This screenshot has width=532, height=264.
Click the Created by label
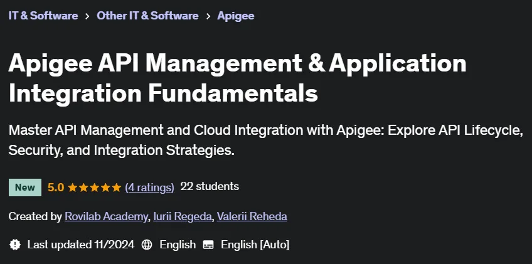[x=35, y=216]
